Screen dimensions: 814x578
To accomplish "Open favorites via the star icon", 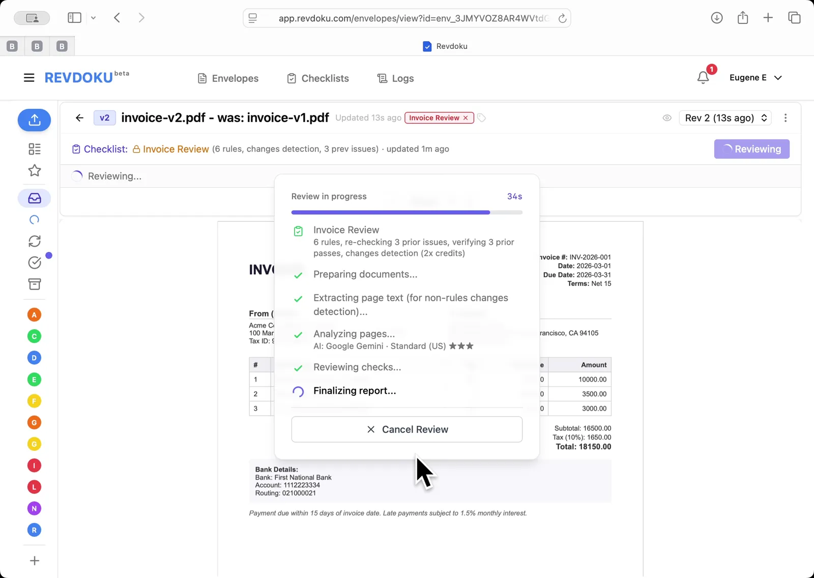I will [x=34, y=171].
